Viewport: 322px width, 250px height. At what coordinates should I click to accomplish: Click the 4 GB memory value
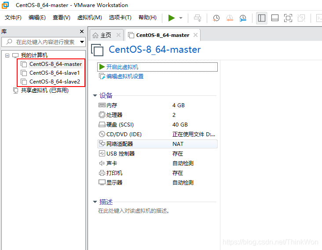coord(179,105)
